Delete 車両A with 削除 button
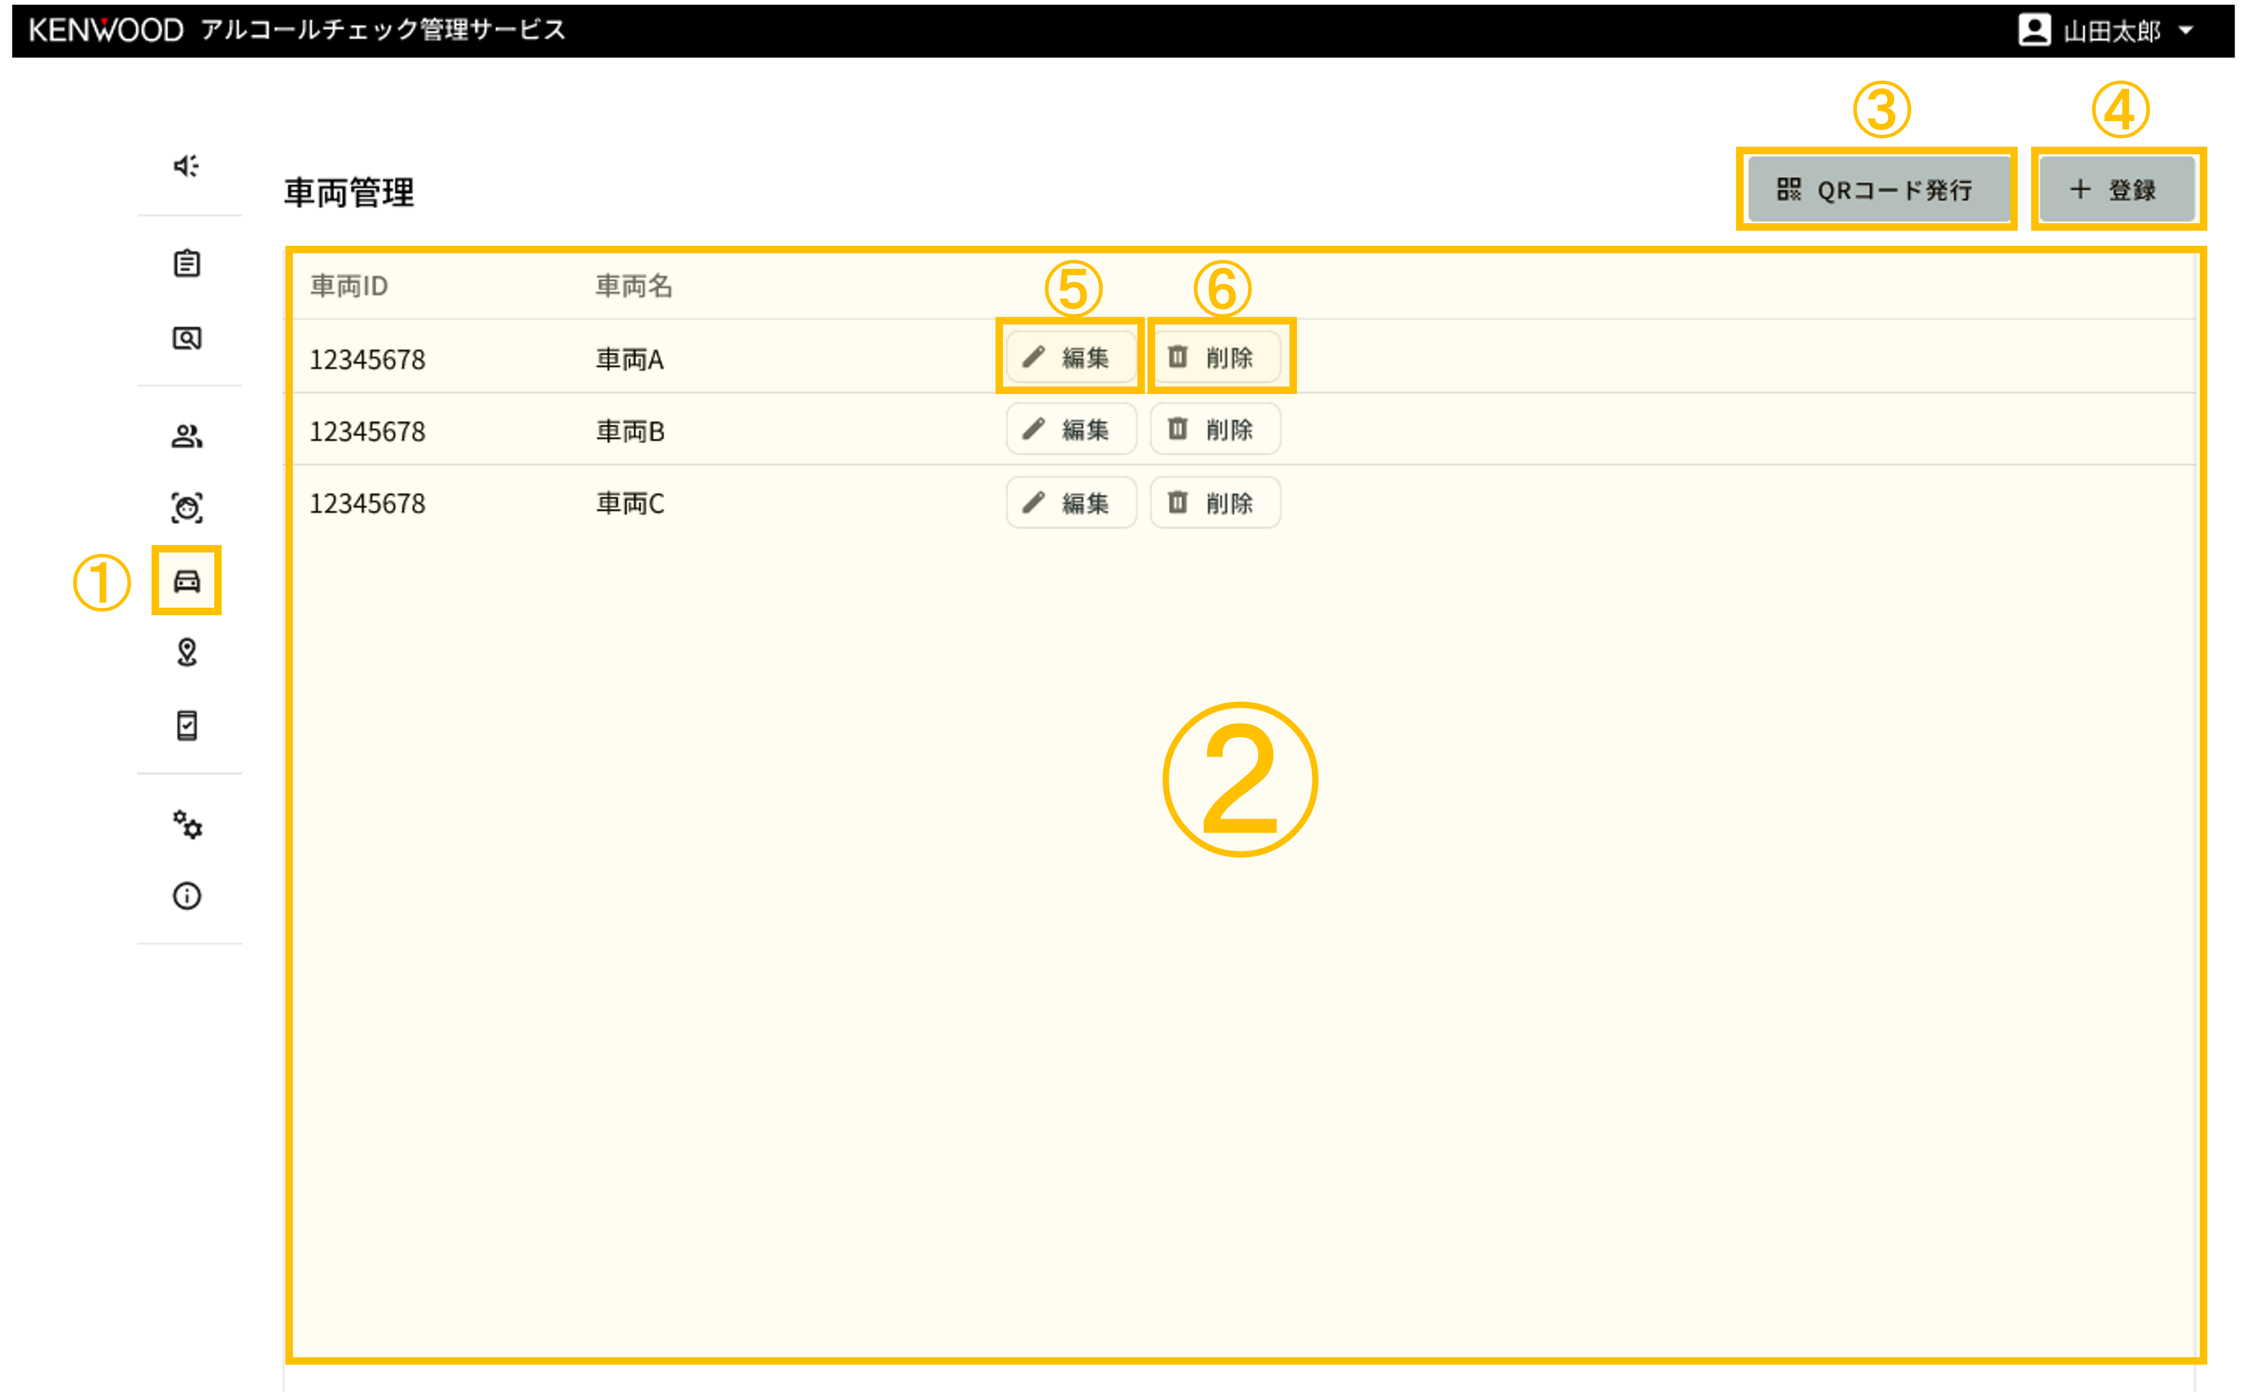 point(1214,357)
